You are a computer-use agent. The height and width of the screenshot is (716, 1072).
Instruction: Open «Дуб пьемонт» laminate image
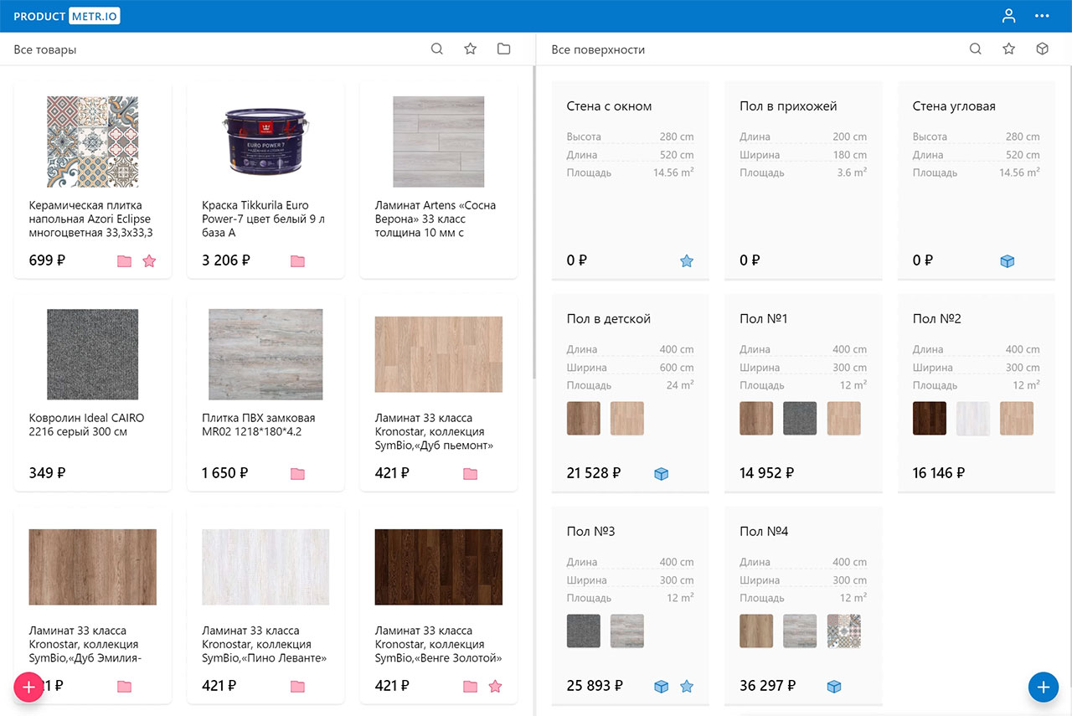pyautogui.click(x=438, y=354)
